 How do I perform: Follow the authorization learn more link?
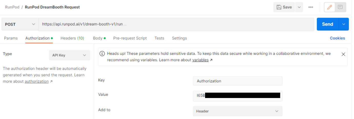pos(37,81)
